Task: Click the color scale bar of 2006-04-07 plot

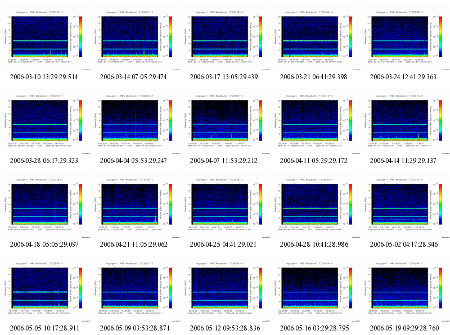Action: [260, 120]
